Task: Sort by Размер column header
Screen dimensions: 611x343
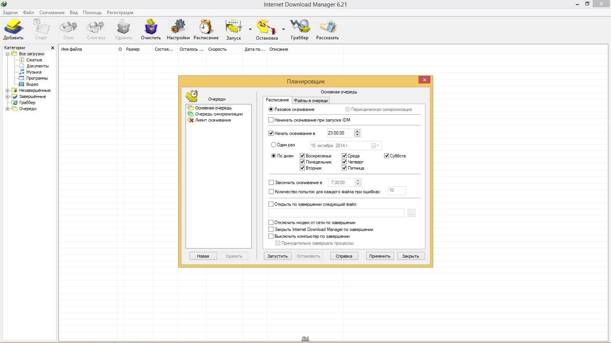Action: tap(138, 49)
